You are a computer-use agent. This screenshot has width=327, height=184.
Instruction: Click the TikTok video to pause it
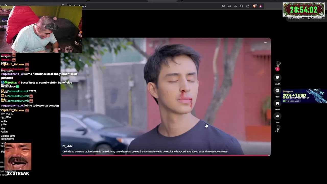point(166,97)
